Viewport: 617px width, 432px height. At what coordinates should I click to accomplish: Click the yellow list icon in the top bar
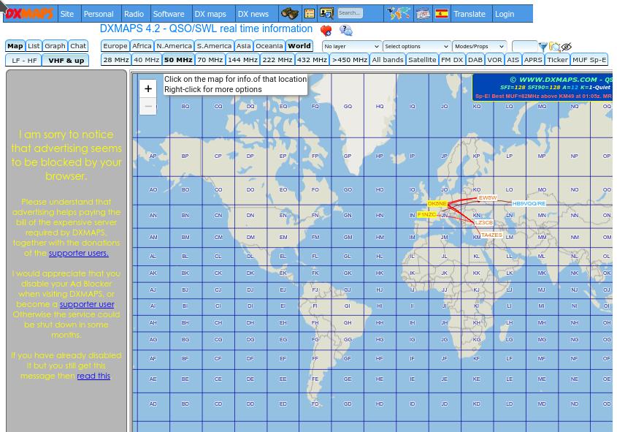310,14
